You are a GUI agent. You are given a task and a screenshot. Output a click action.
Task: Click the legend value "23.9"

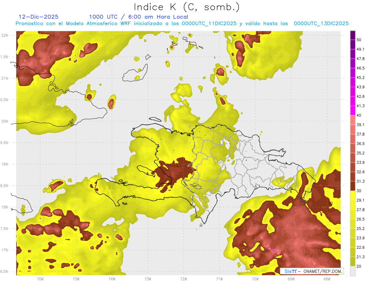pos(361,238)
